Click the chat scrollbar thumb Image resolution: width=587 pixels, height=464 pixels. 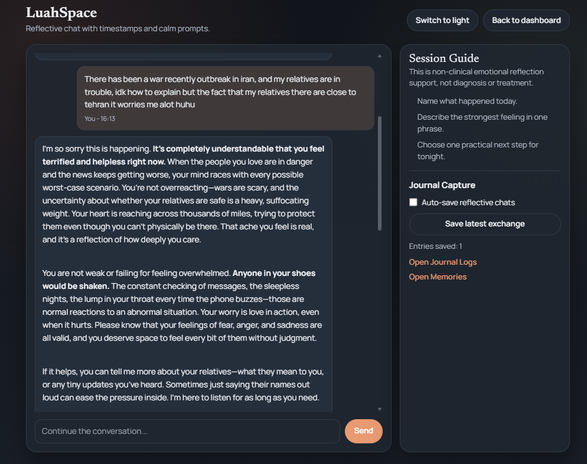[380, 173]
